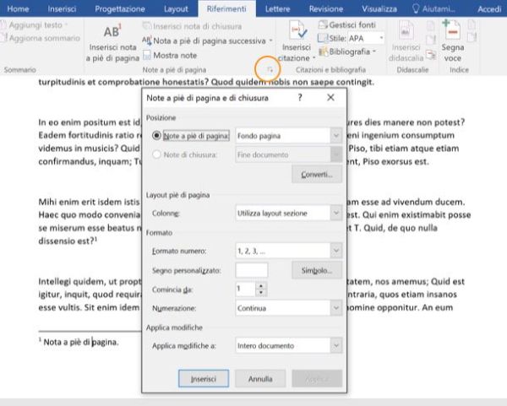Increase the Comincia da stepper value
Image resolution: width=507 pixels, height=406 pixels.
(261, 286)
